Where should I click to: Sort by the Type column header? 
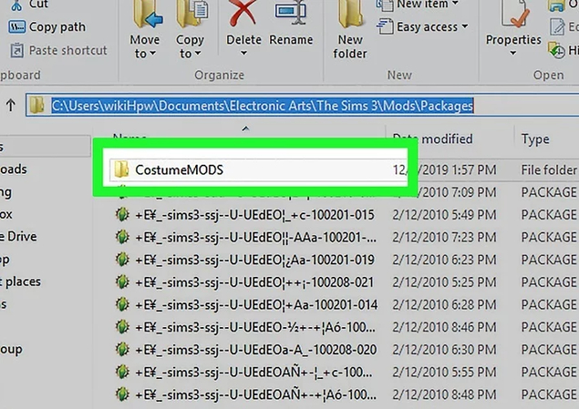[535, 139]
